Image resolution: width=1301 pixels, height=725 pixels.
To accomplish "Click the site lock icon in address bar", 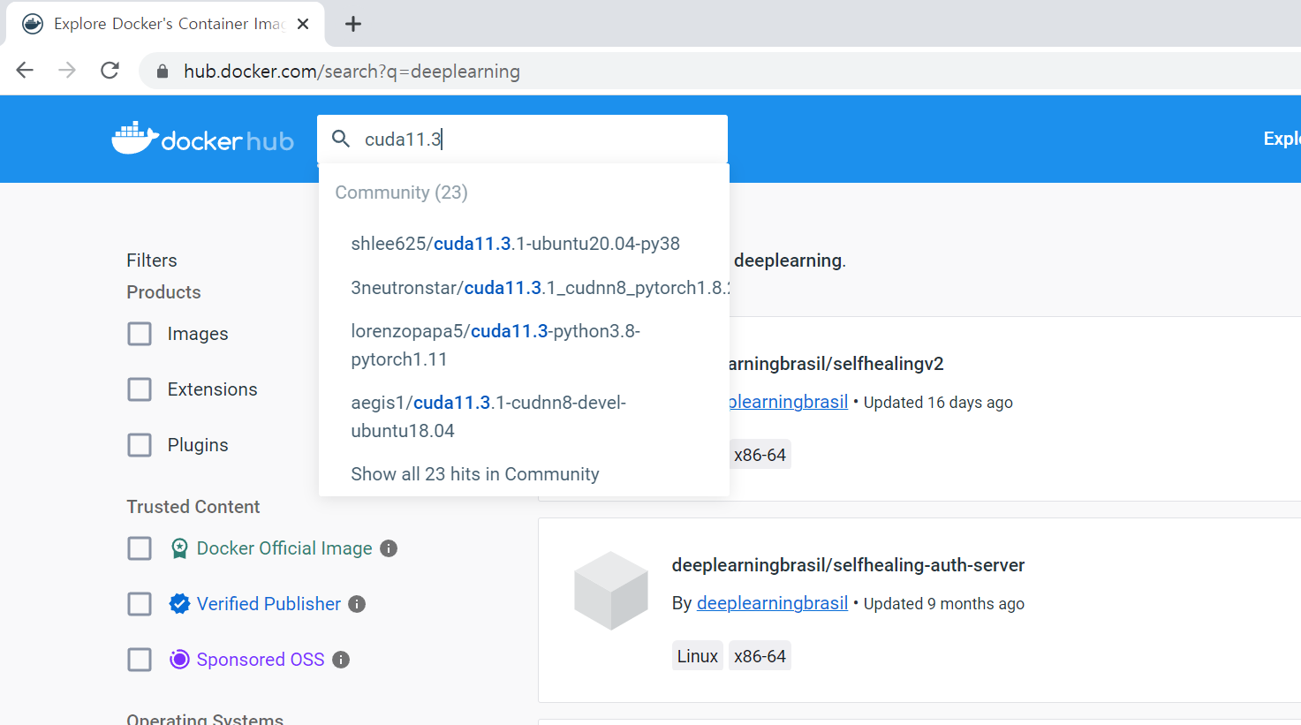I will [x=163, y=72].
